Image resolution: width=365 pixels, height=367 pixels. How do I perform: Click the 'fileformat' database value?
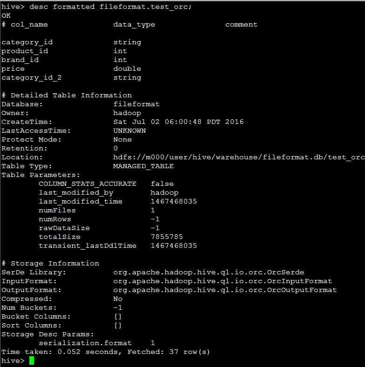pyautogui.click(x=136, y=104)
